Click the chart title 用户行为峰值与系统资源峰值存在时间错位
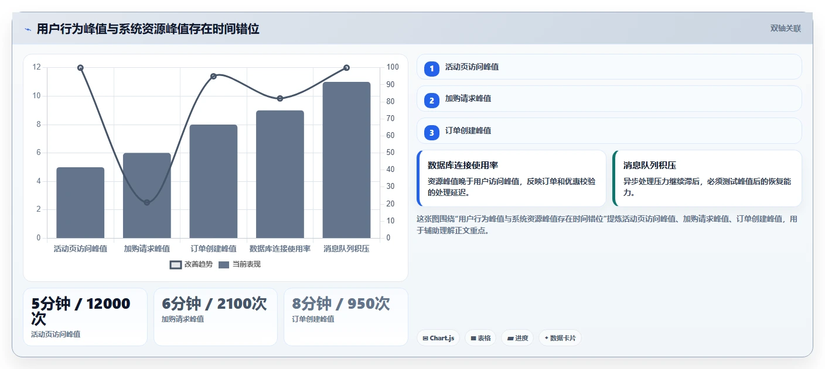Image resolution: width=825 pixels, height=369 pixels. click(148, 29)
